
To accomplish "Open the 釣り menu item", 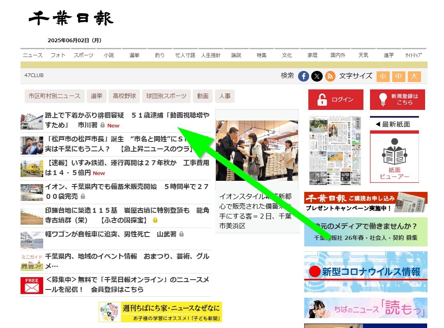I will 160,55.
